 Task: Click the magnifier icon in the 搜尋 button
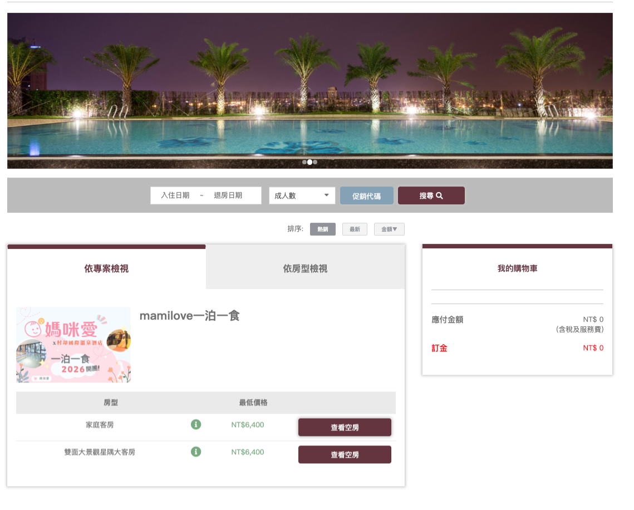[x=440, y=195]
